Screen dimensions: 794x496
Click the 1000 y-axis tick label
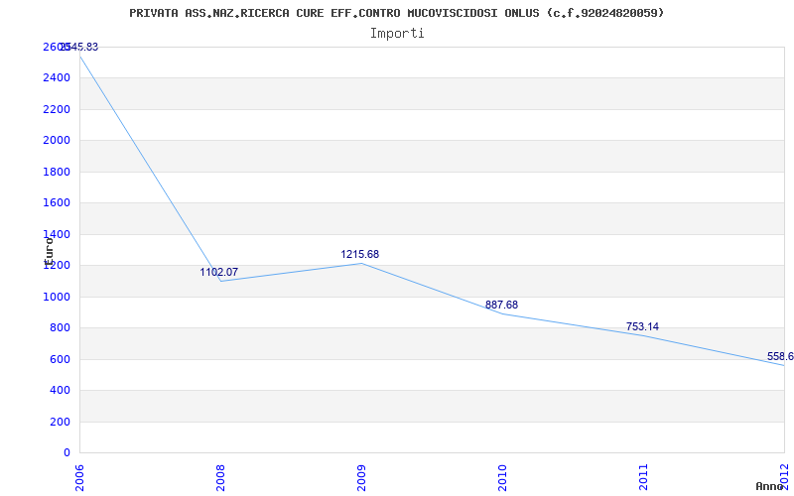pos(57,297)
